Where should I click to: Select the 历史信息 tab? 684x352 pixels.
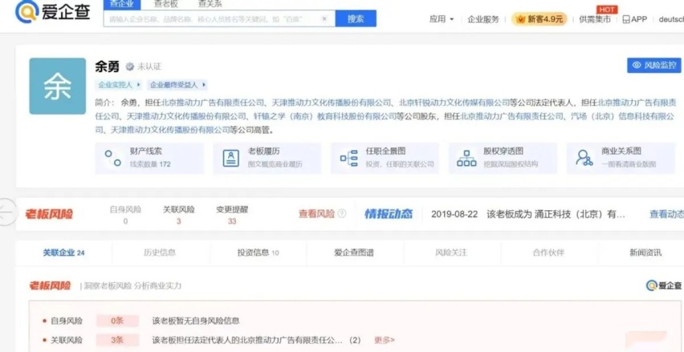click(160, 253)
